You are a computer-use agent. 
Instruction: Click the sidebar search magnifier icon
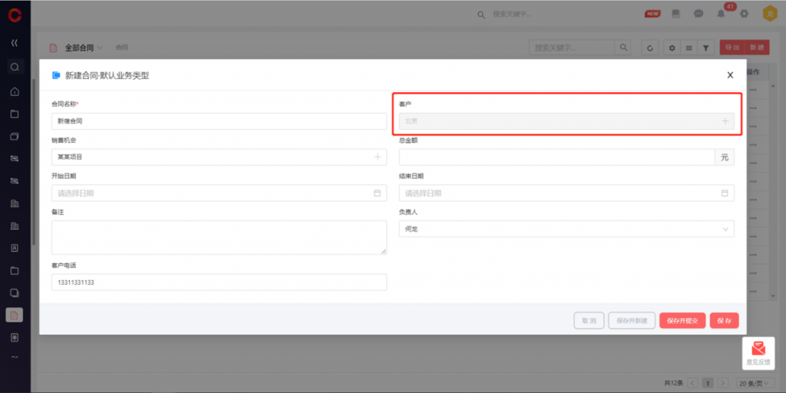click(15, 67)
